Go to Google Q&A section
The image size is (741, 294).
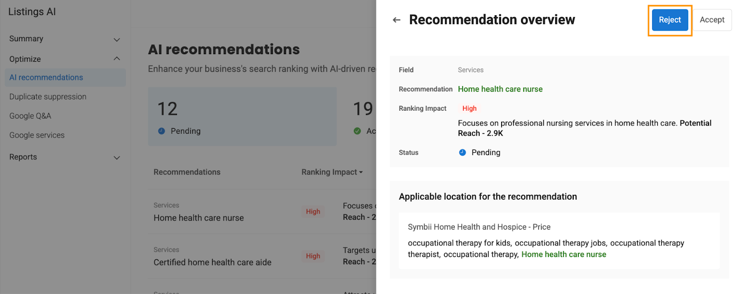tap(30, 116)
